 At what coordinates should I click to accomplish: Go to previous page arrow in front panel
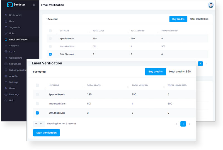point(176,124)
